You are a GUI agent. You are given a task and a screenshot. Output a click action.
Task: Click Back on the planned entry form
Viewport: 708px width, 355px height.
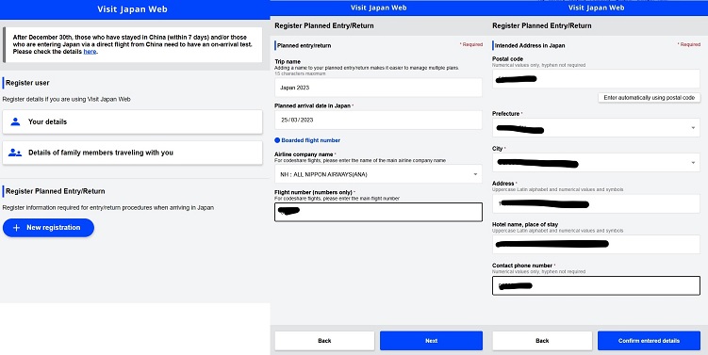pyautogui.click(x=324, y=341)
